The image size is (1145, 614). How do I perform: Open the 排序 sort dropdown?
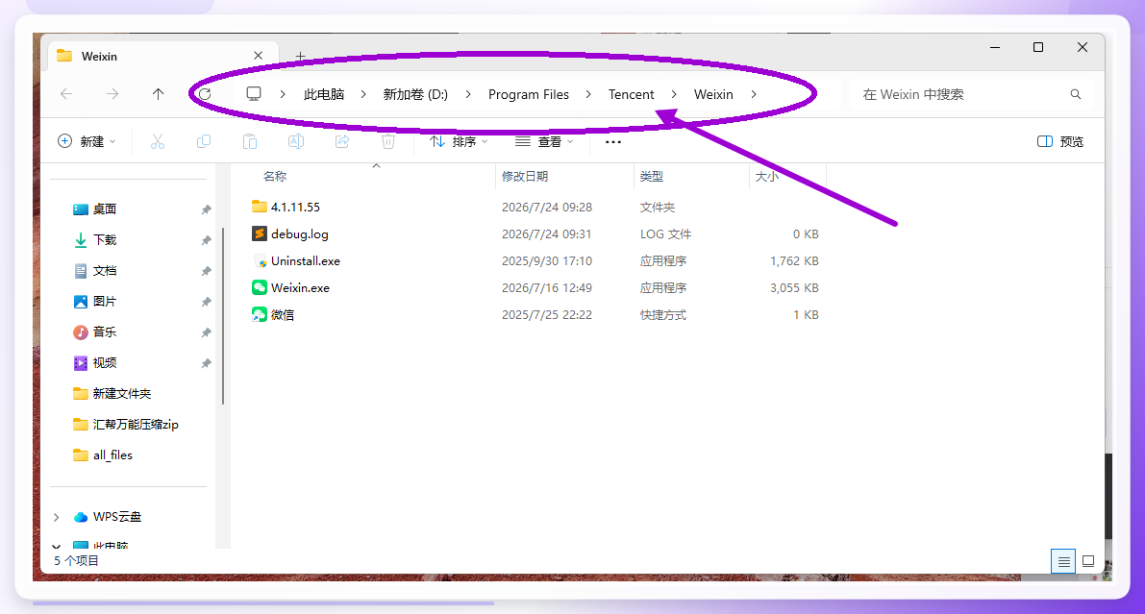point(459,141)
